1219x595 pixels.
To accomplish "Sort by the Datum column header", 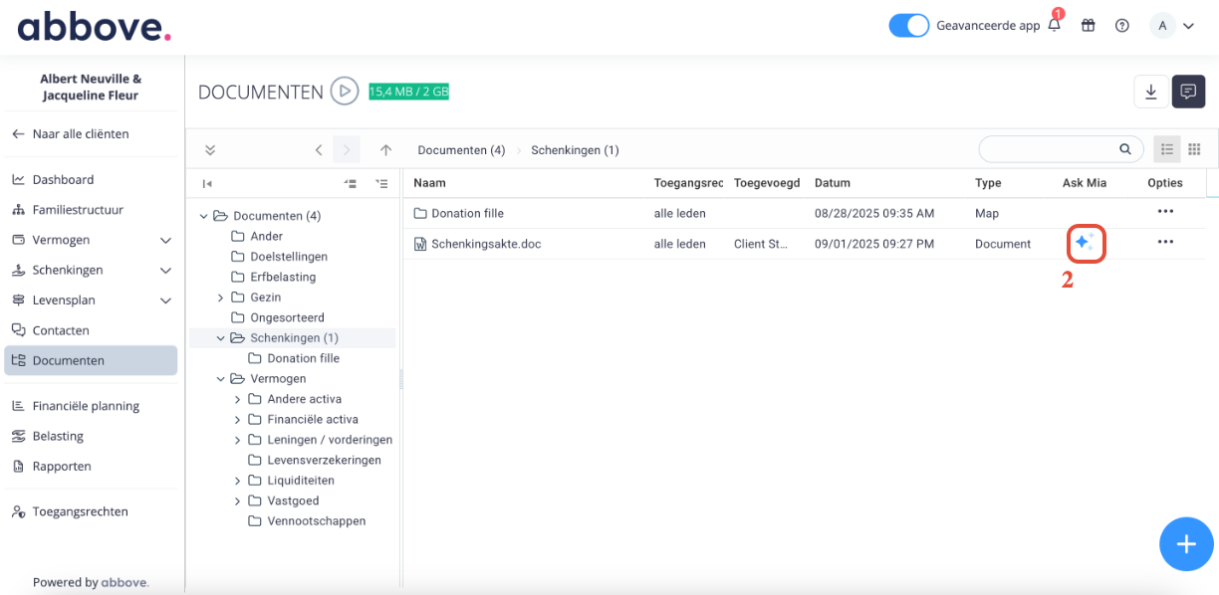I will (x=833, y=183).
